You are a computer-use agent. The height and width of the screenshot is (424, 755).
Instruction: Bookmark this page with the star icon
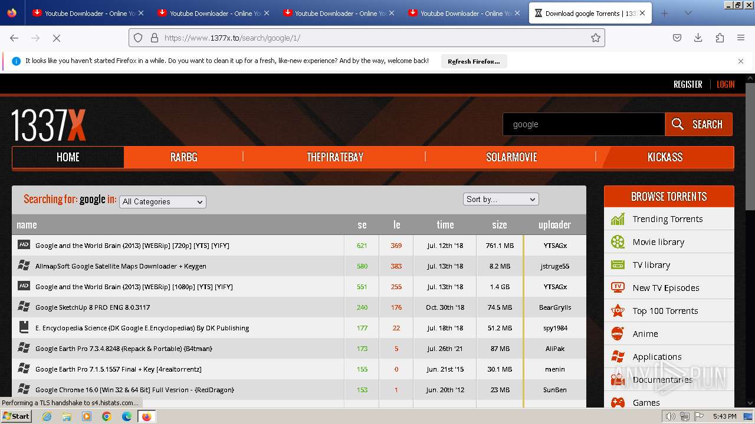point(596,38)
